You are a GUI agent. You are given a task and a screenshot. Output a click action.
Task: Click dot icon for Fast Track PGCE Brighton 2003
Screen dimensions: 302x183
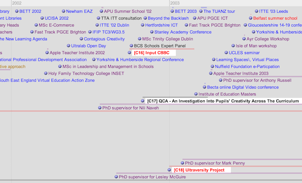click(x=186, y=25)
